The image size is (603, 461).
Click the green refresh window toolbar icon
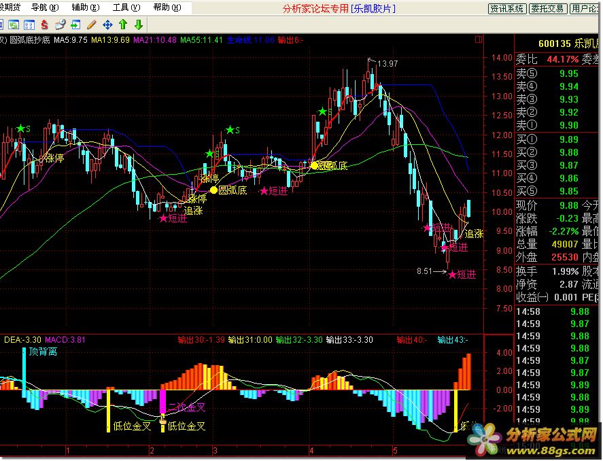coord(14,25)
